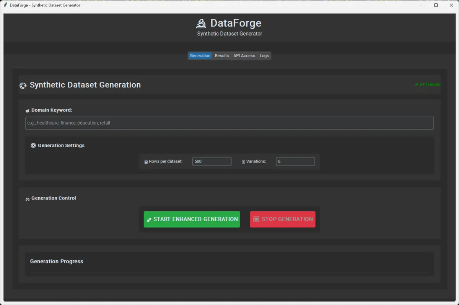Click the API Ready status icon

point(416,85)
